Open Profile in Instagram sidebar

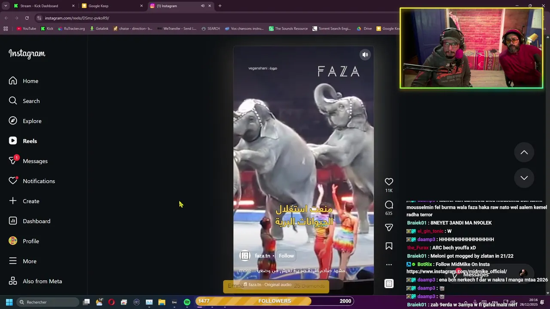pos(25,241)
